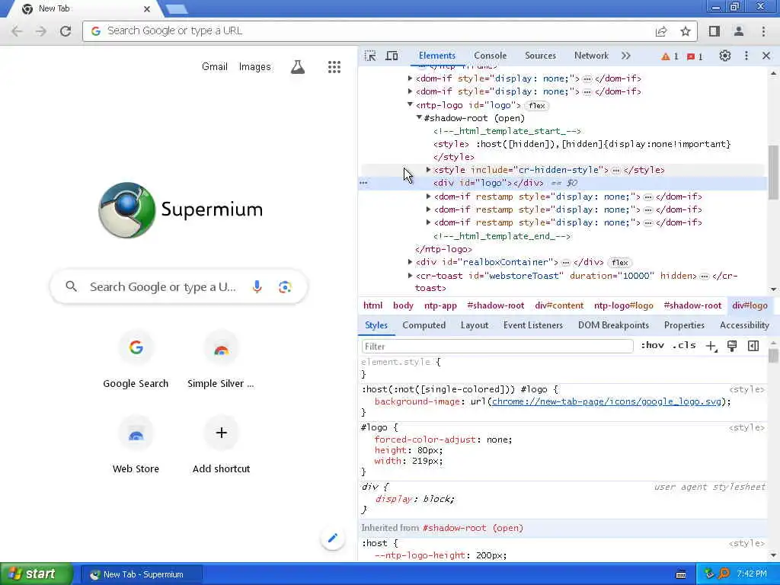This screenshot has width=780, height=585.
Task: Open DevTools customize menu (three dots)
Action: coord(746,56)
